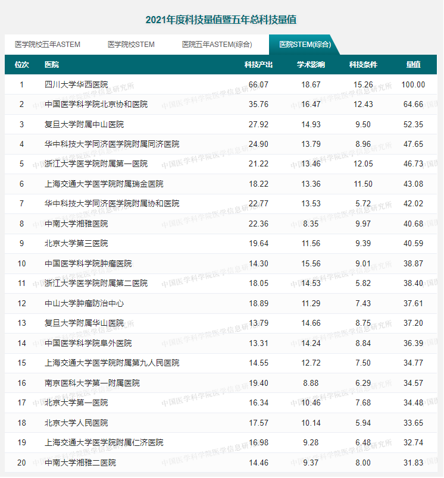Click the 量值 column header
444x478 pixels.
413,65
